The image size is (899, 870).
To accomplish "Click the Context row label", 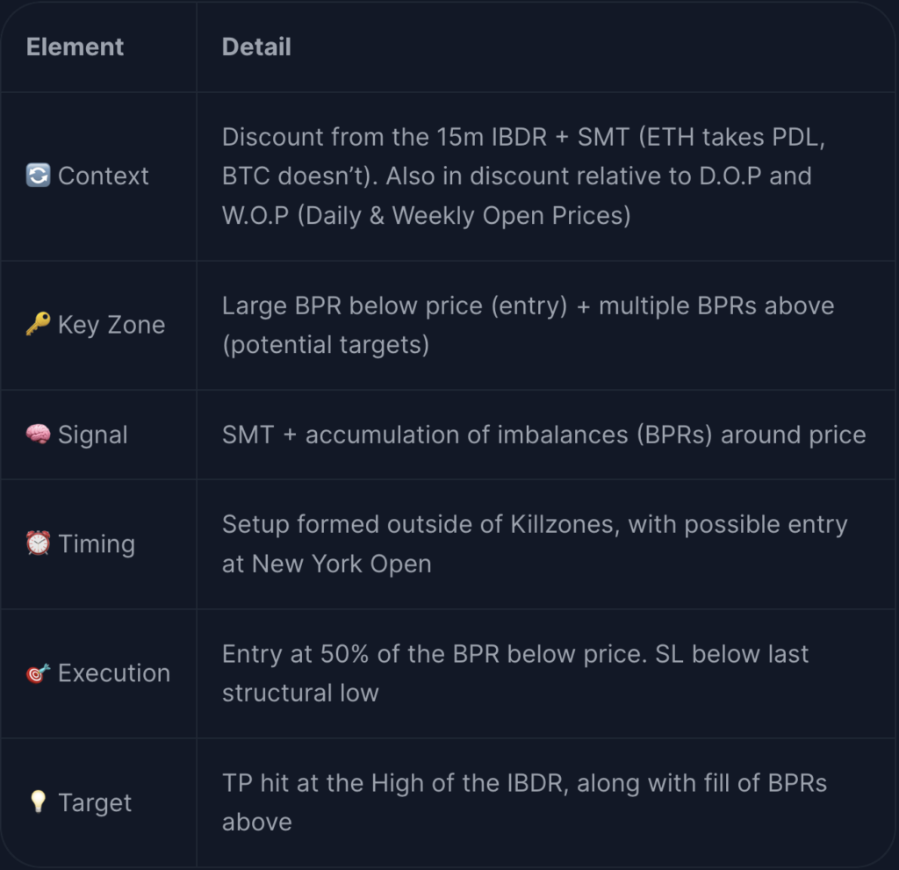I will 104,176.
